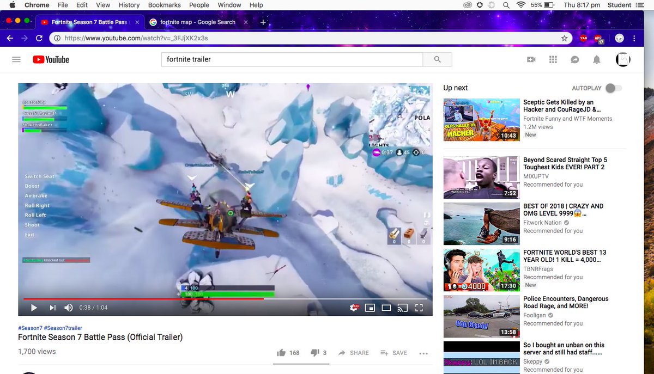
Task: Close the fortnite map Google Search tab
Action: click(x=246, y=22)
